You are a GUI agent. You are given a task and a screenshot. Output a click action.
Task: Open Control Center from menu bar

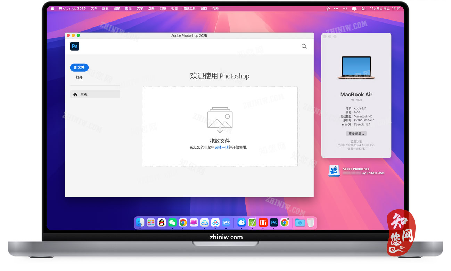click(363, 8)
